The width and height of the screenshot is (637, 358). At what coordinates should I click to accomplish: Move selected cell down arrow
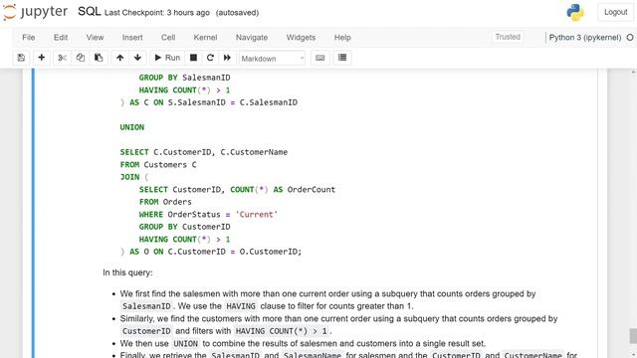pyautogui.click(x=137, y=58)
